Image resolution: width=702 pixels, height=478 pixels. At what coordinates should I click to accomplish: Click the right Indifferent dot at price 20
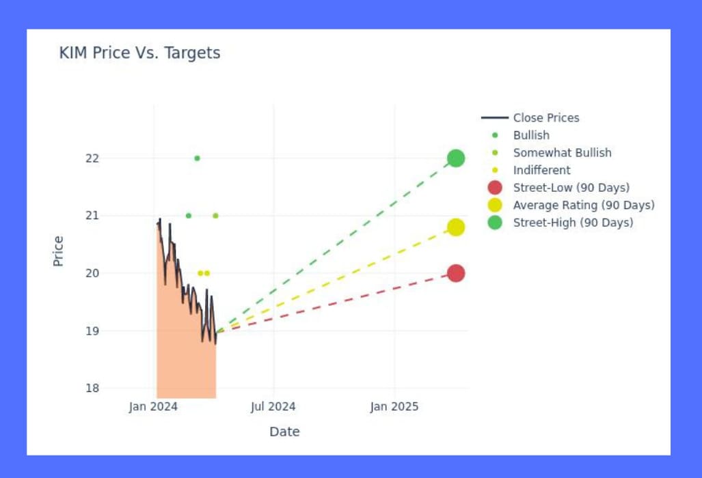tap(207, 273)
